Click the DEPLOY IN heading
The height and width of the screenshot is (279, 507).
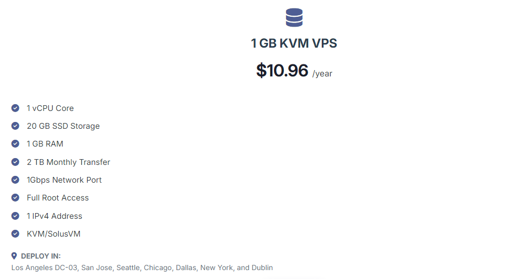tap(41, 256)
